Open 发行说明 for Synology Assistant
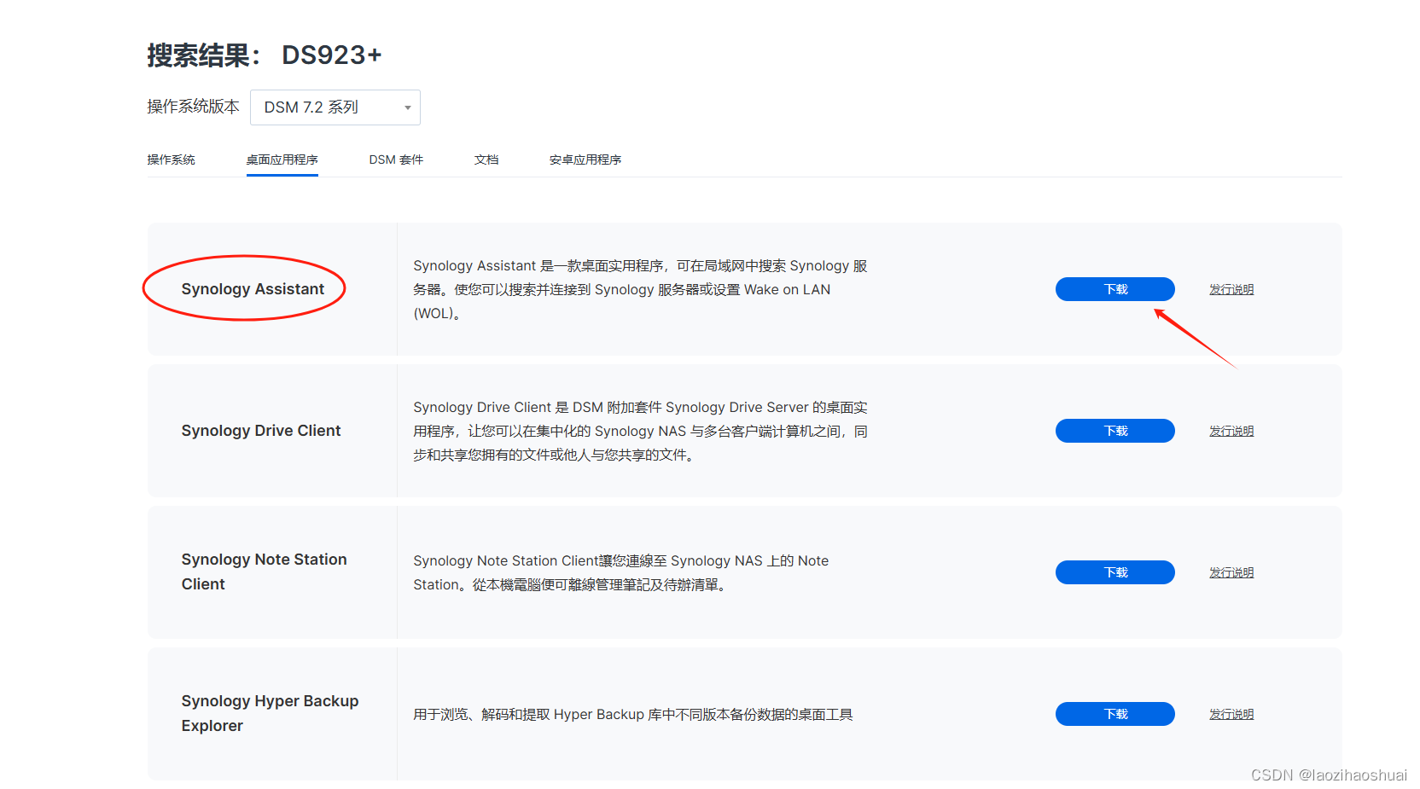This screenshot has width=1420, height=789. [x=1231, y=289]
